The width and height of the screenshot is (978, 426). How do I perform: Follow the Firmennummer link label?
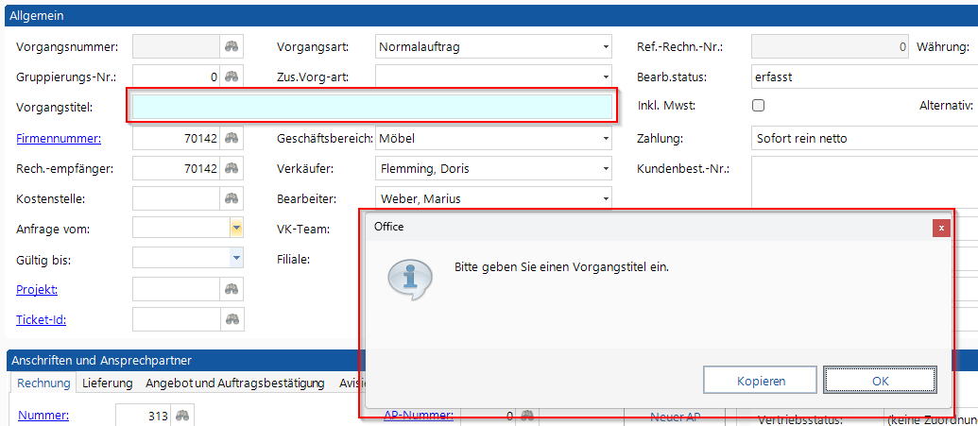pyautogui.click(x=59, y=139)
